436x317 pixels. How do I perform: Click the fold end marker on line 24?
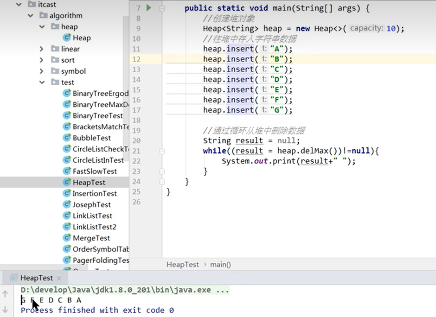pos(162,182)
